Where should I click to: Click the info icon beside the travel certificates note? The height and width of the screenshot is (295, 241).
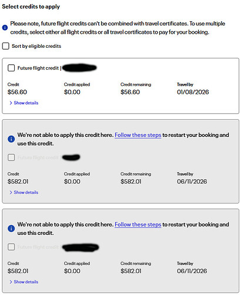[5, 28]
